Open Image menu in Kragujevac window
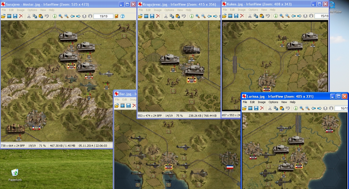 pyautogui.click(x=158, y=10)
